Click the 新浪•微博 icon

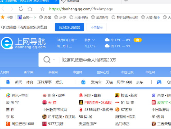[x=44, y=95]
